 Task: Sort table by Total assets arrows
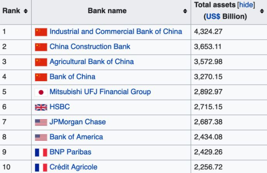pyautogui.click(x=262, y=11)
